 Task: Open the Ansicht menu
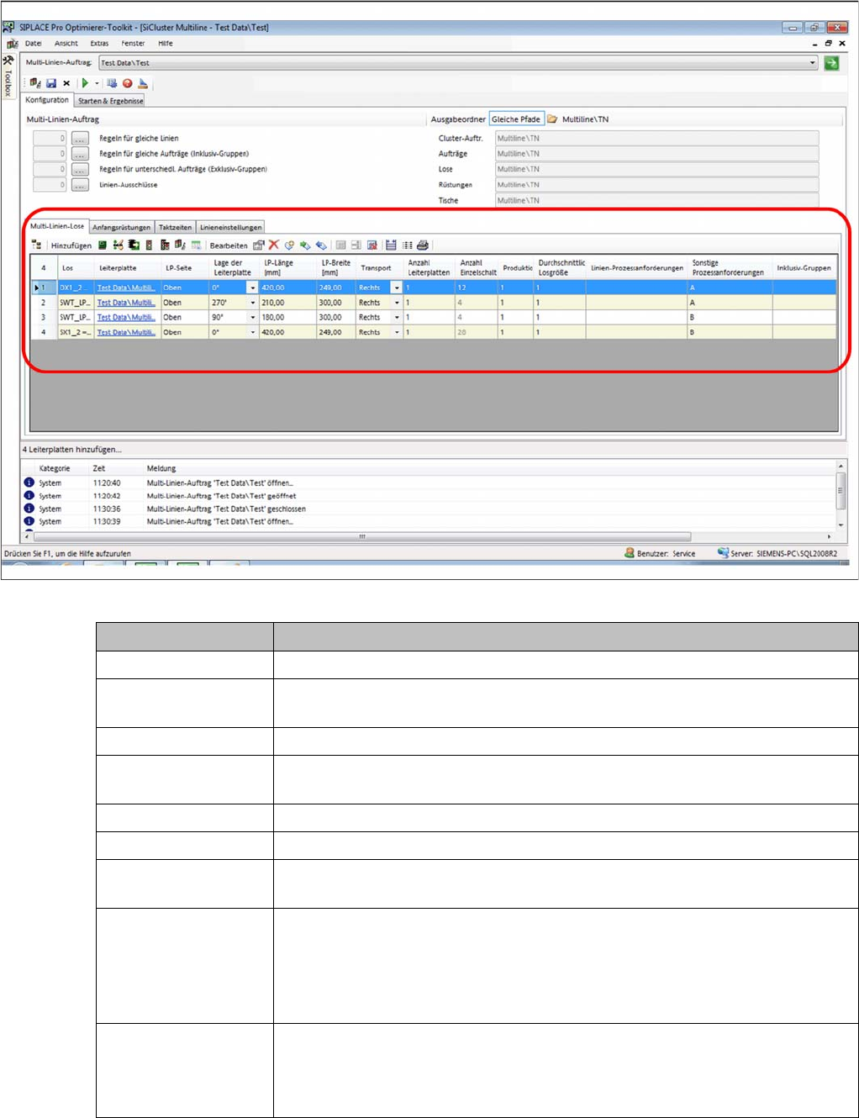pyautogui.click(x=66, y=44)
